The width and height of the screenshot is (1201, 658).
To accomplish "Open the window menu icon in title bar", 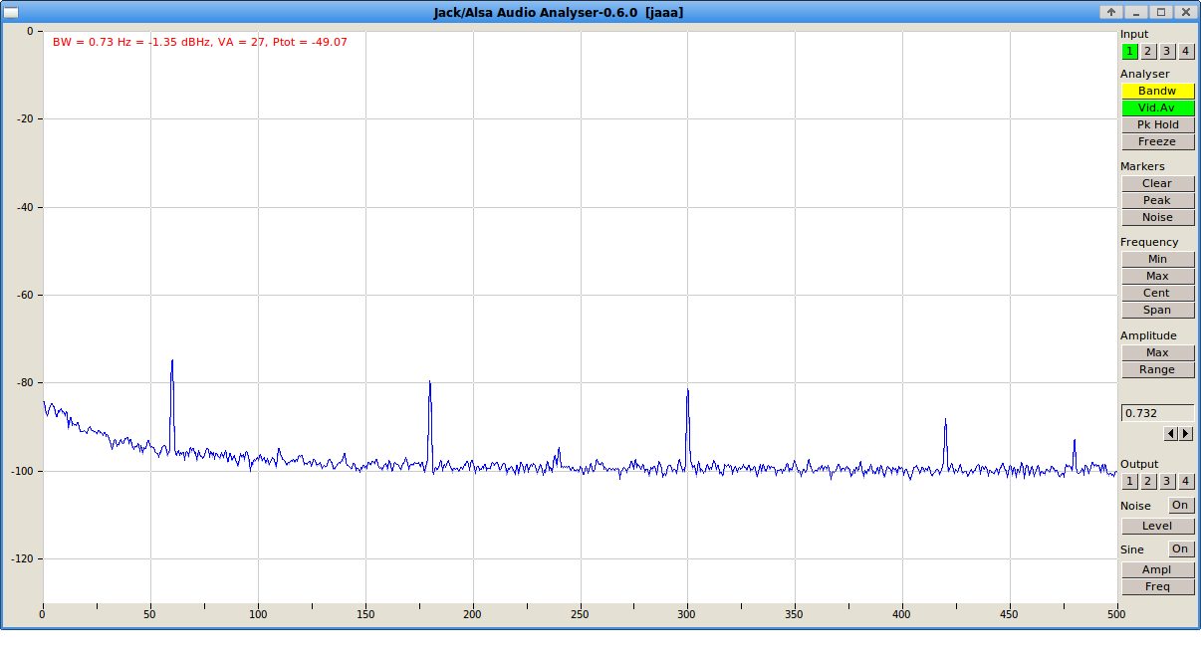I will 12,12.
